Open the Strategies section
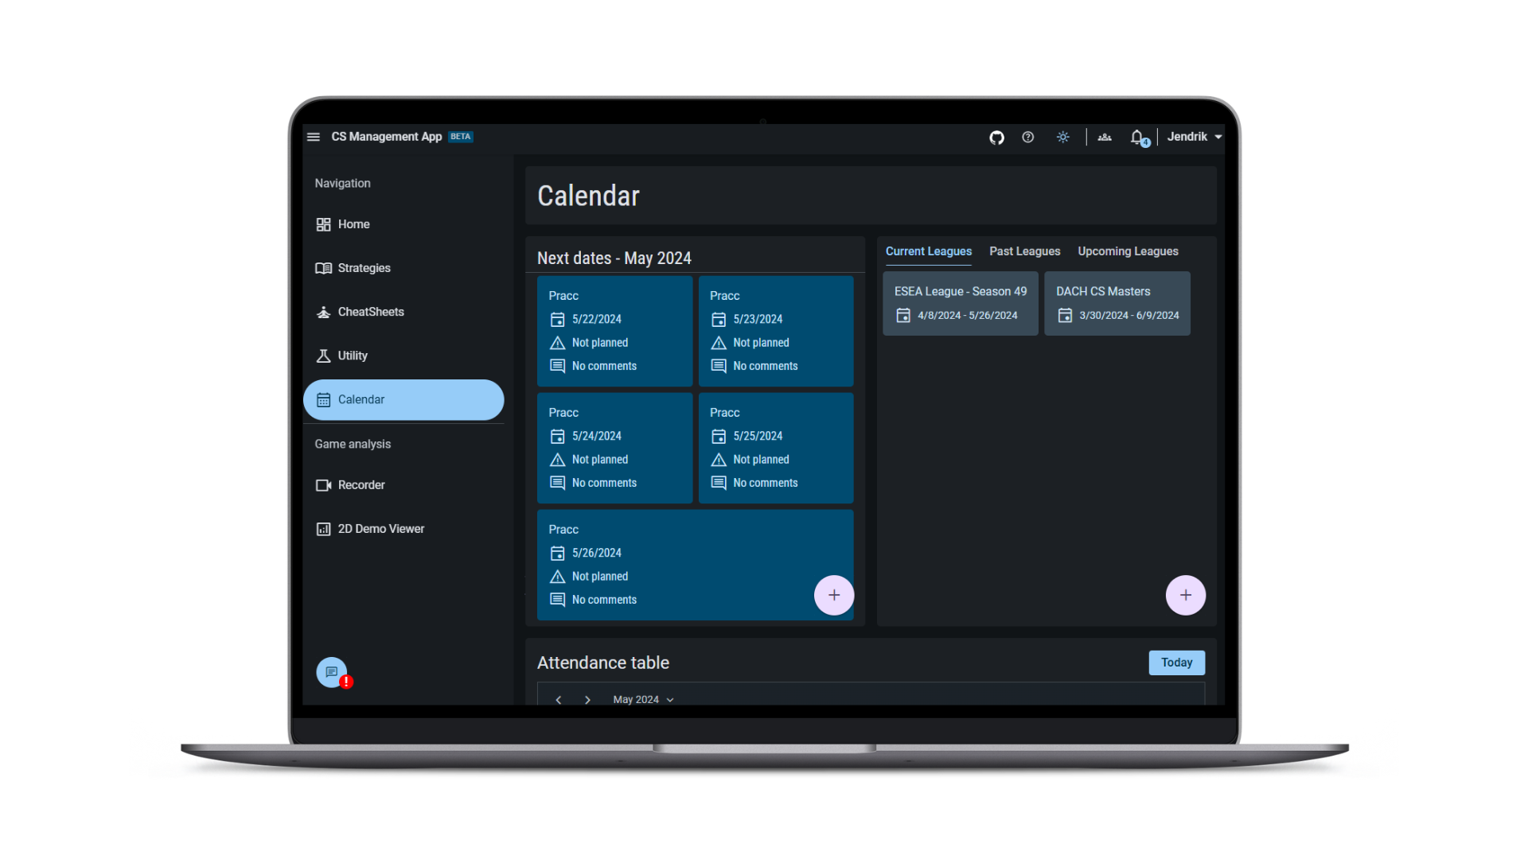Screen dimensions: 1528x859 coord(363,267)
